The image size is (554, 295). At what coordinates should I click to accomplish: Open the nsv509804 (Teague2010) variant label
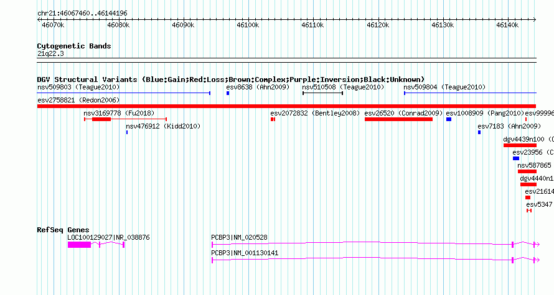click(x=444, y=87)
